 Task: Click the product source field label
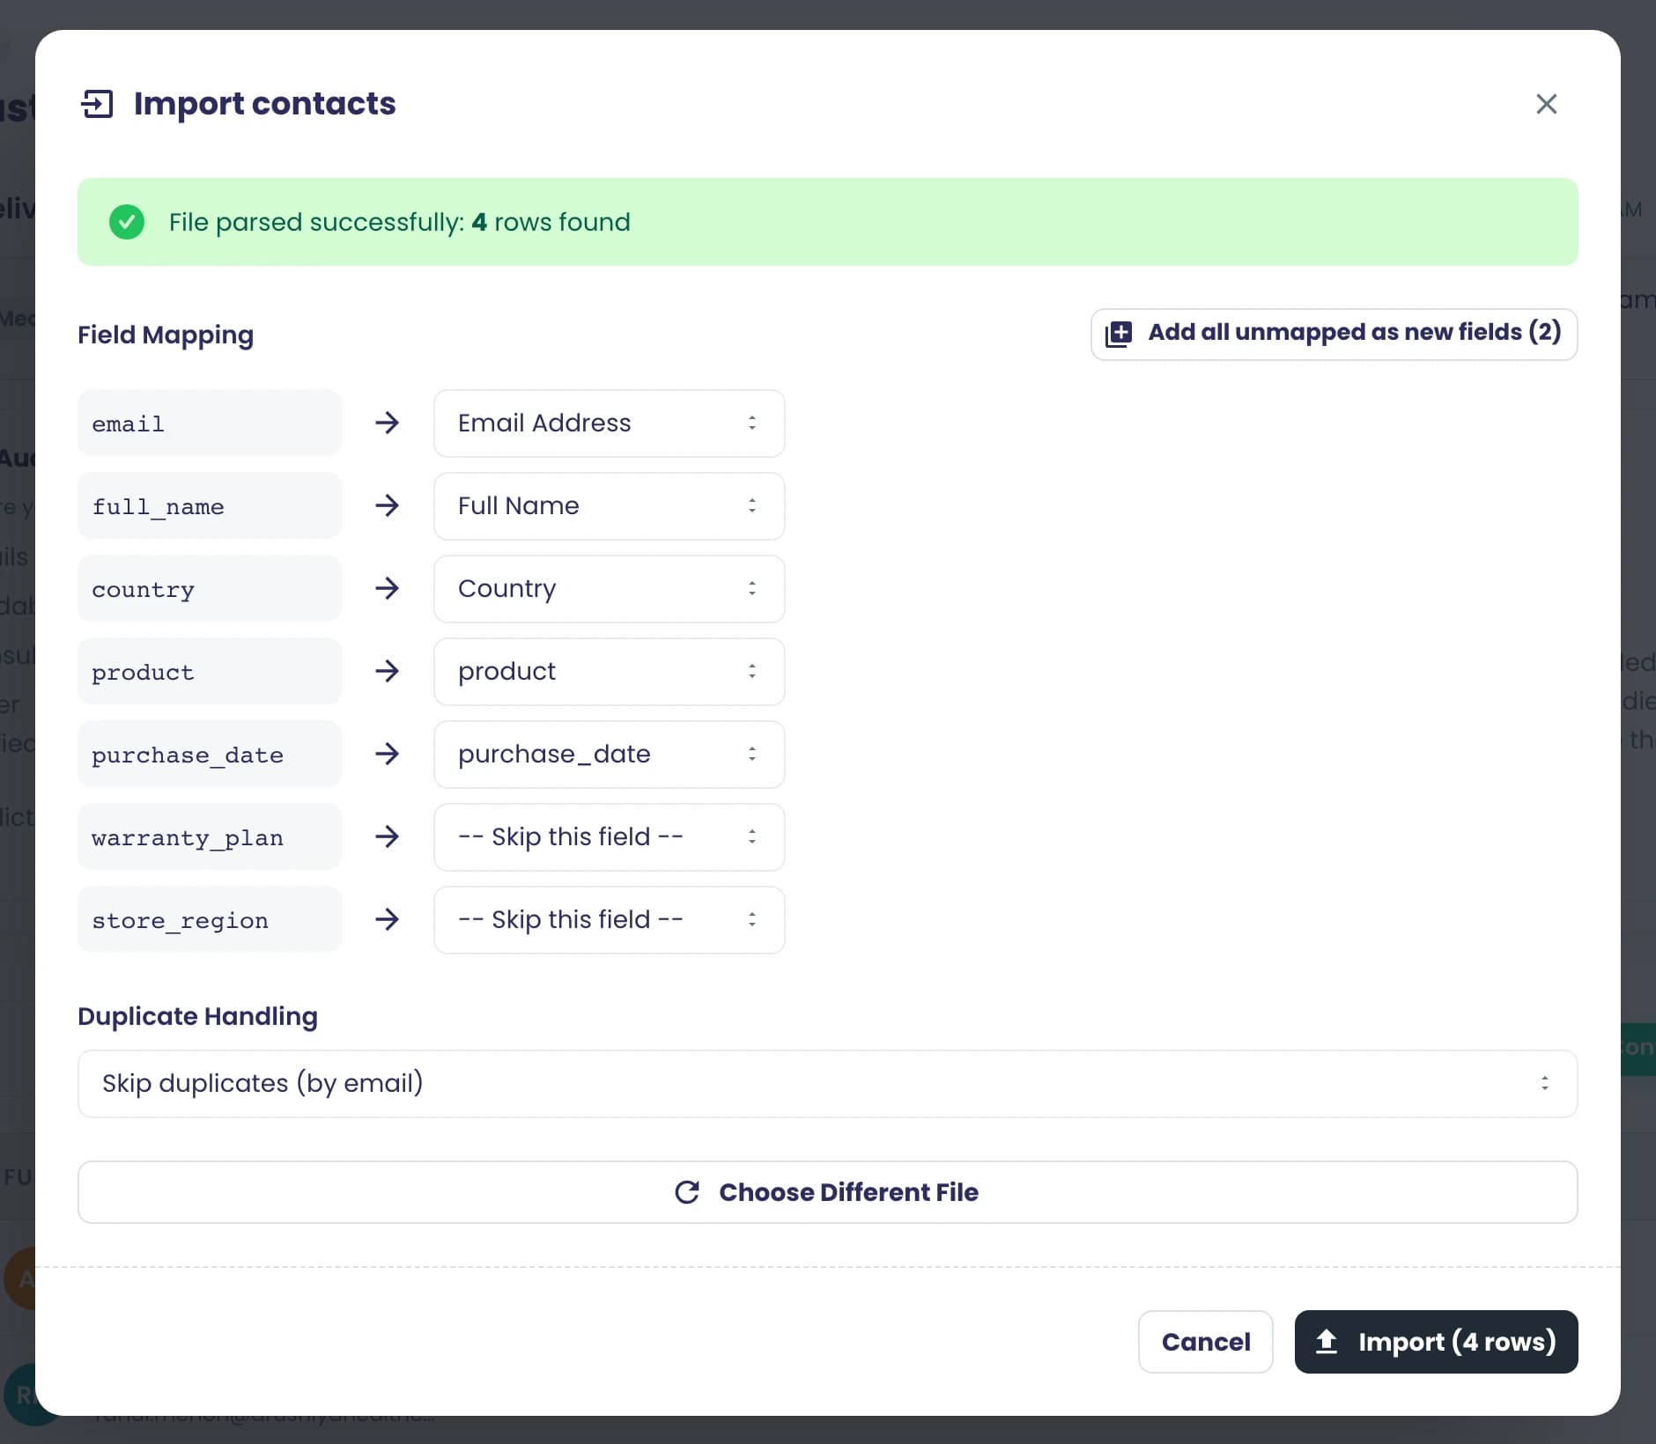pos(210,672)
